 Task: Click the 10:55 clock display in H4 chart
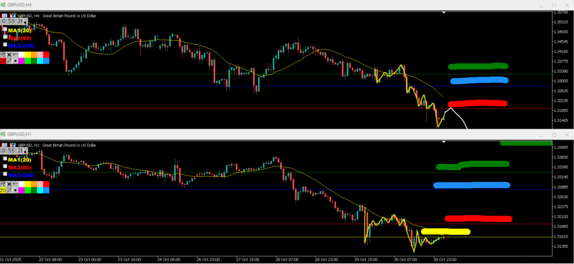point(12,21)
